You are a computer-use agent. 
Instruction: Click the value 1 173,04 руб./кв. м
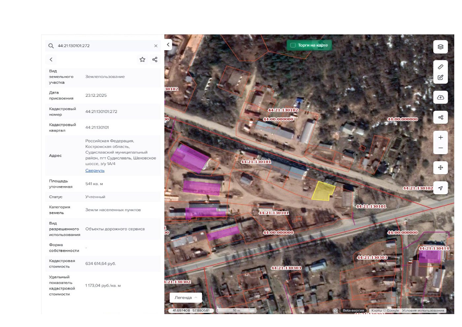[103, 286]
